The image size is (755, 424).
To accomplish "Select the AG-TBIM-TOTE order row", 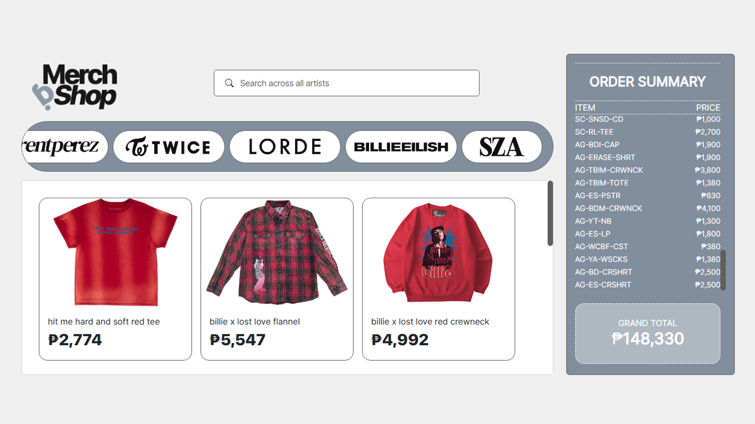I will pyautogui.click(x=601, y=183).
